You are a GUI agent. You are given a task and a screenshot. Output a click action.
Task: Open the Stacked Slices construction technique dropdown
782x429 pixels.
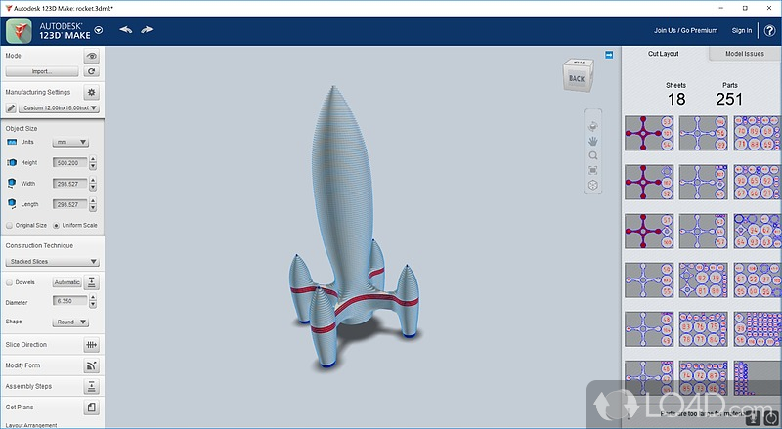point(53,261)
